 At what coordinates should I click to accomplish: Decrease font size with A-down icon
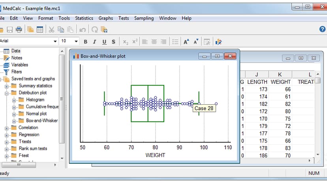(x=196, y=42)
